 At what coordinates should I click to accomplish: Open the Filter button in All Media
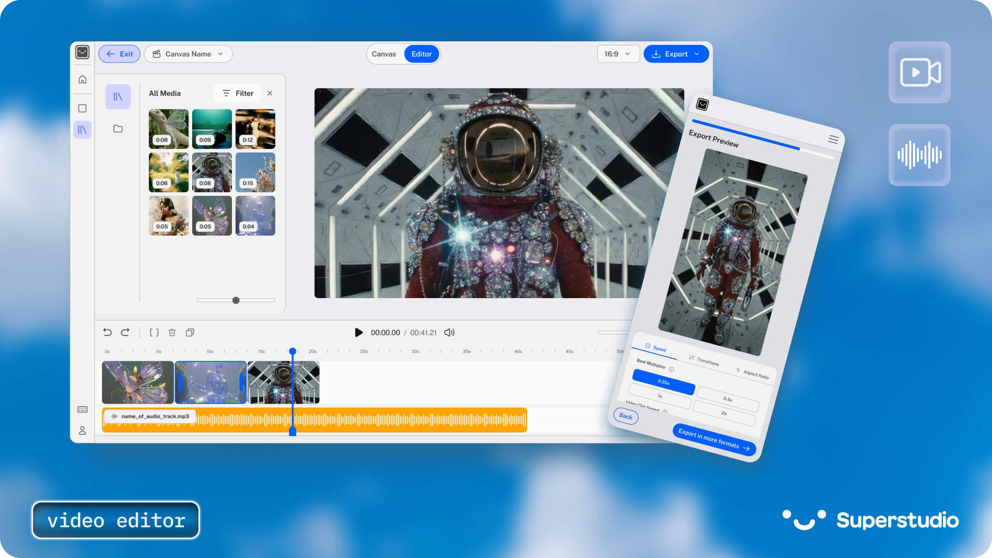(238, 93)
